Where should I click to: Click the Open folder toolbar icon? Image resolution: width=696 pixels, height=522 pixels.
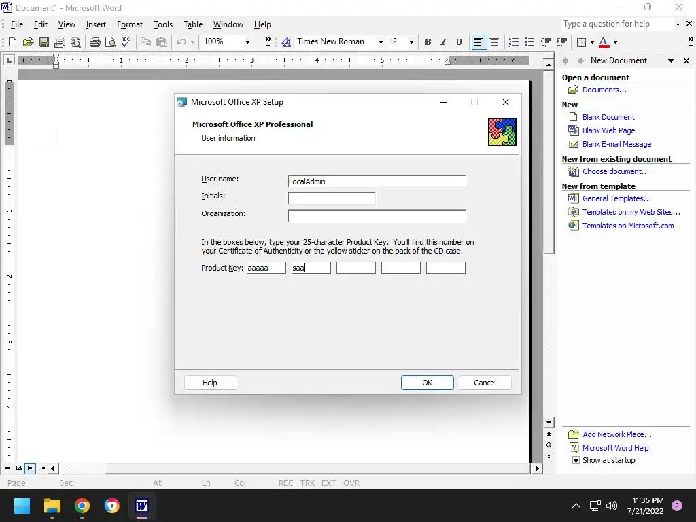(x=28, y=42)
